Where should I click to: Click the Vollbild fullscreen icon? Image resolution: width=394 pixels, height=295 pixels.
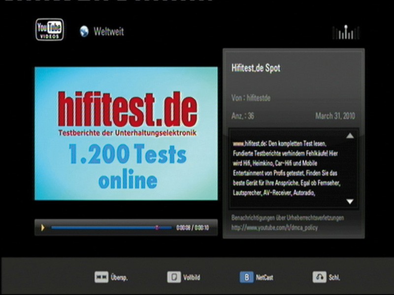pyautogui.click(x=174, y=277)
